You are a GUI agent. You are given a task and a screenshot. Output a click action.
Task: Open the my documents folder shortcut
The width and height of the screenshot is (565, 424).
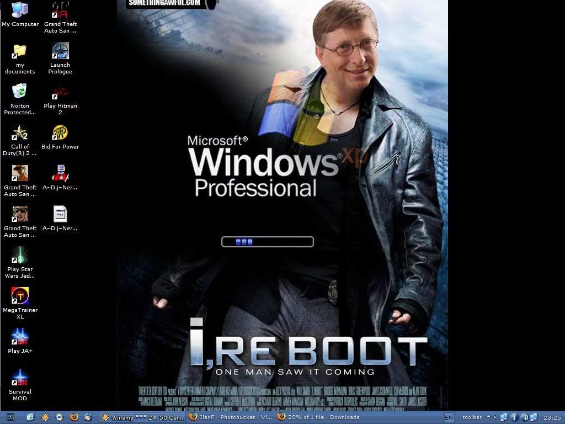pyautogui.click(x=20, y=59)
